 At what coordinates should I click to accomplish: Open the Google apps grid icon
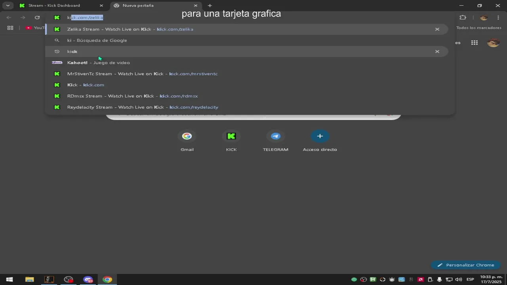click(x=475, y=43)
